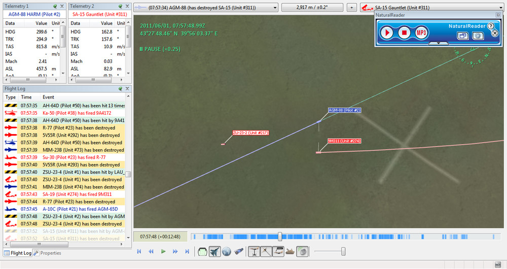Open NaturalReader settings gear icon

(478, 36)
